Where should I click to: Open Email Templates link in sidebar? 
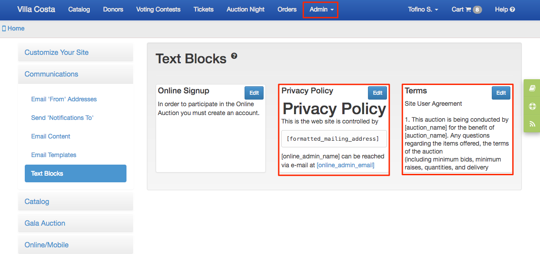pos(54,155)
